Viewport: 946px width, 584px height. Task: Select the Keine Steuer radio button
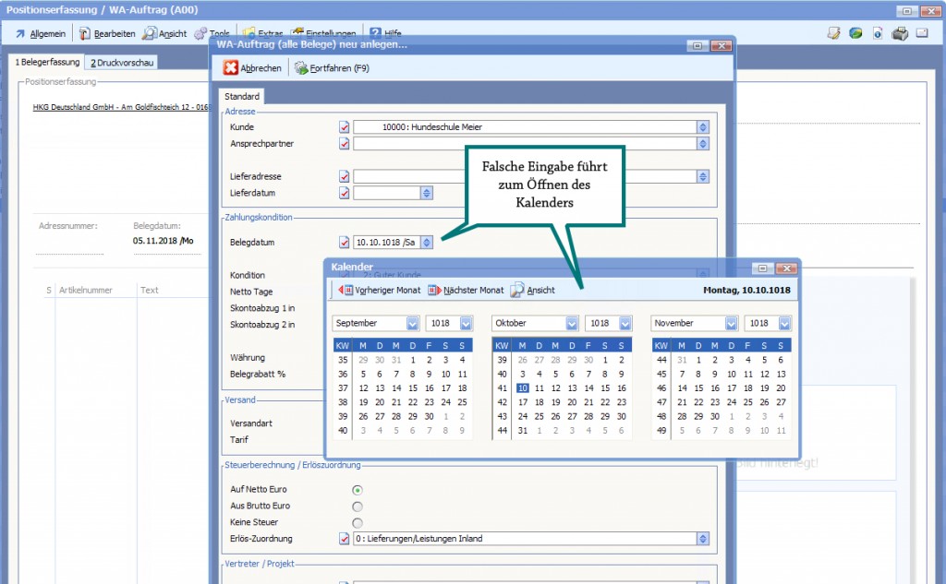pyautogui.click(x=358, y=522)
